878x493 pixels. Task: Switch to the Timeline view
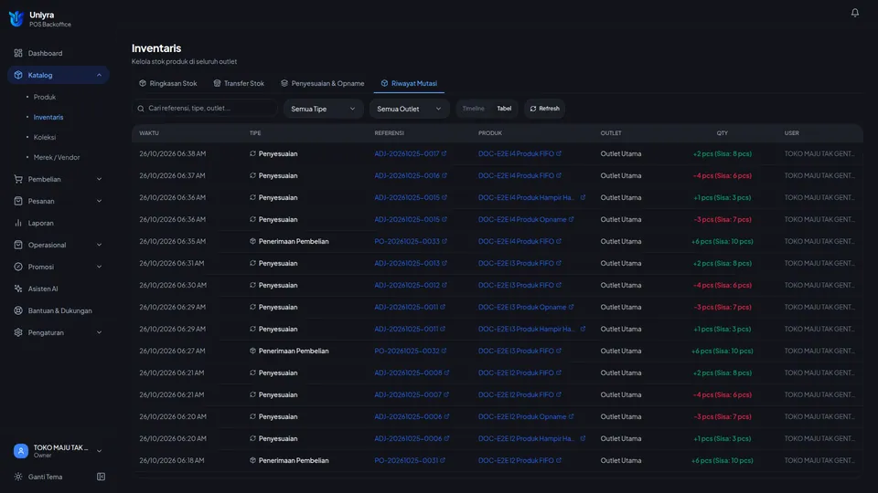coord(473,109)
